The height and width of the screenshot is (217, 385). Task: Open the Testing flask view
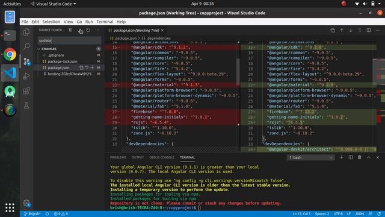click(x=26, y=105)
